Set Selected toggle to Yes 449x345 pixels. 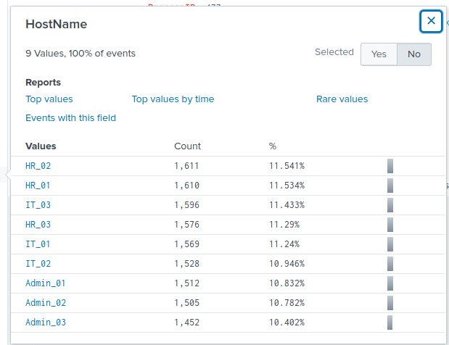[379, 54]
